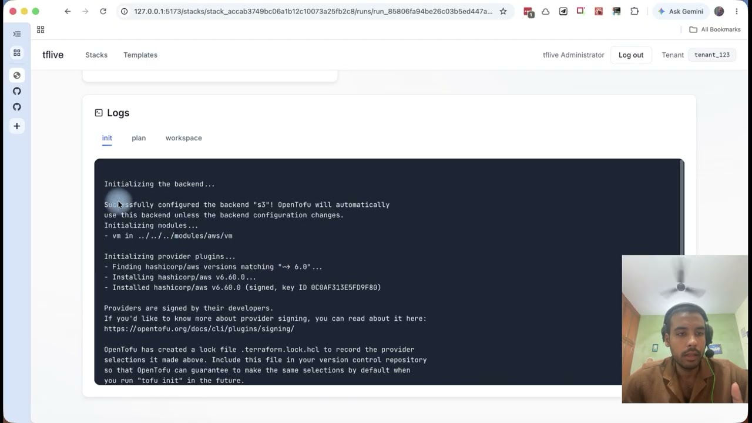
Task: Go back to the previous page
Action: [68, 11]
